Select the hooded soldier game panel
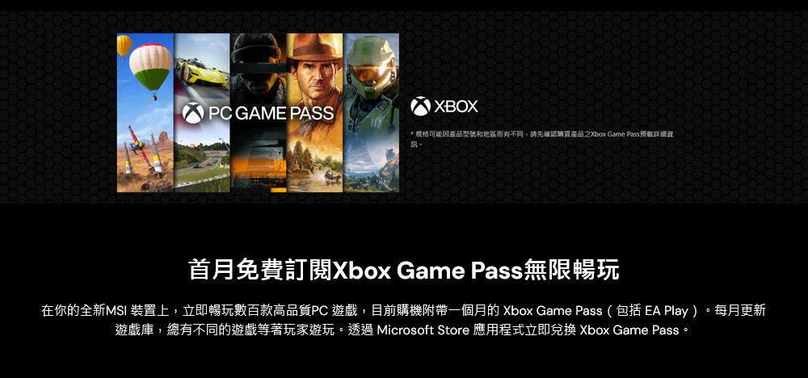808x378 pixels. point(259,113)
